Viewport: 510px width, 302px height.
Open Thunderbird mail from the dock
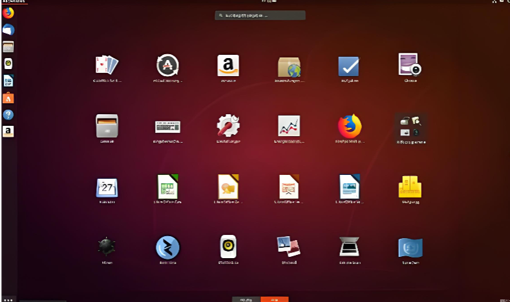point(8,30)
